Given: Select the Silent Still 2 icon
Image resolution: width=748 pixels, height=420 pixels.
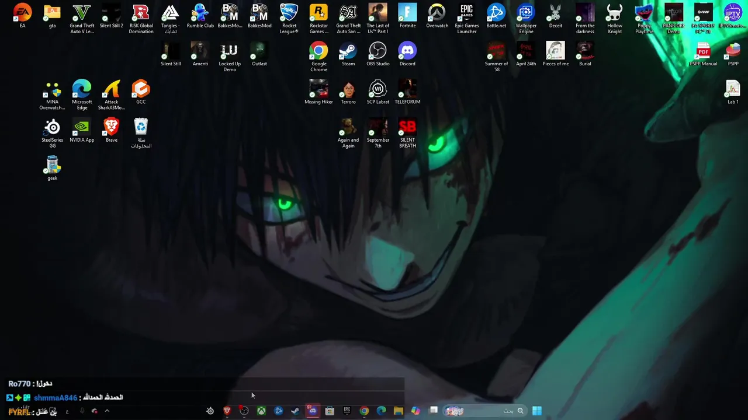Looking at the screenshot, I should point(111,16).
